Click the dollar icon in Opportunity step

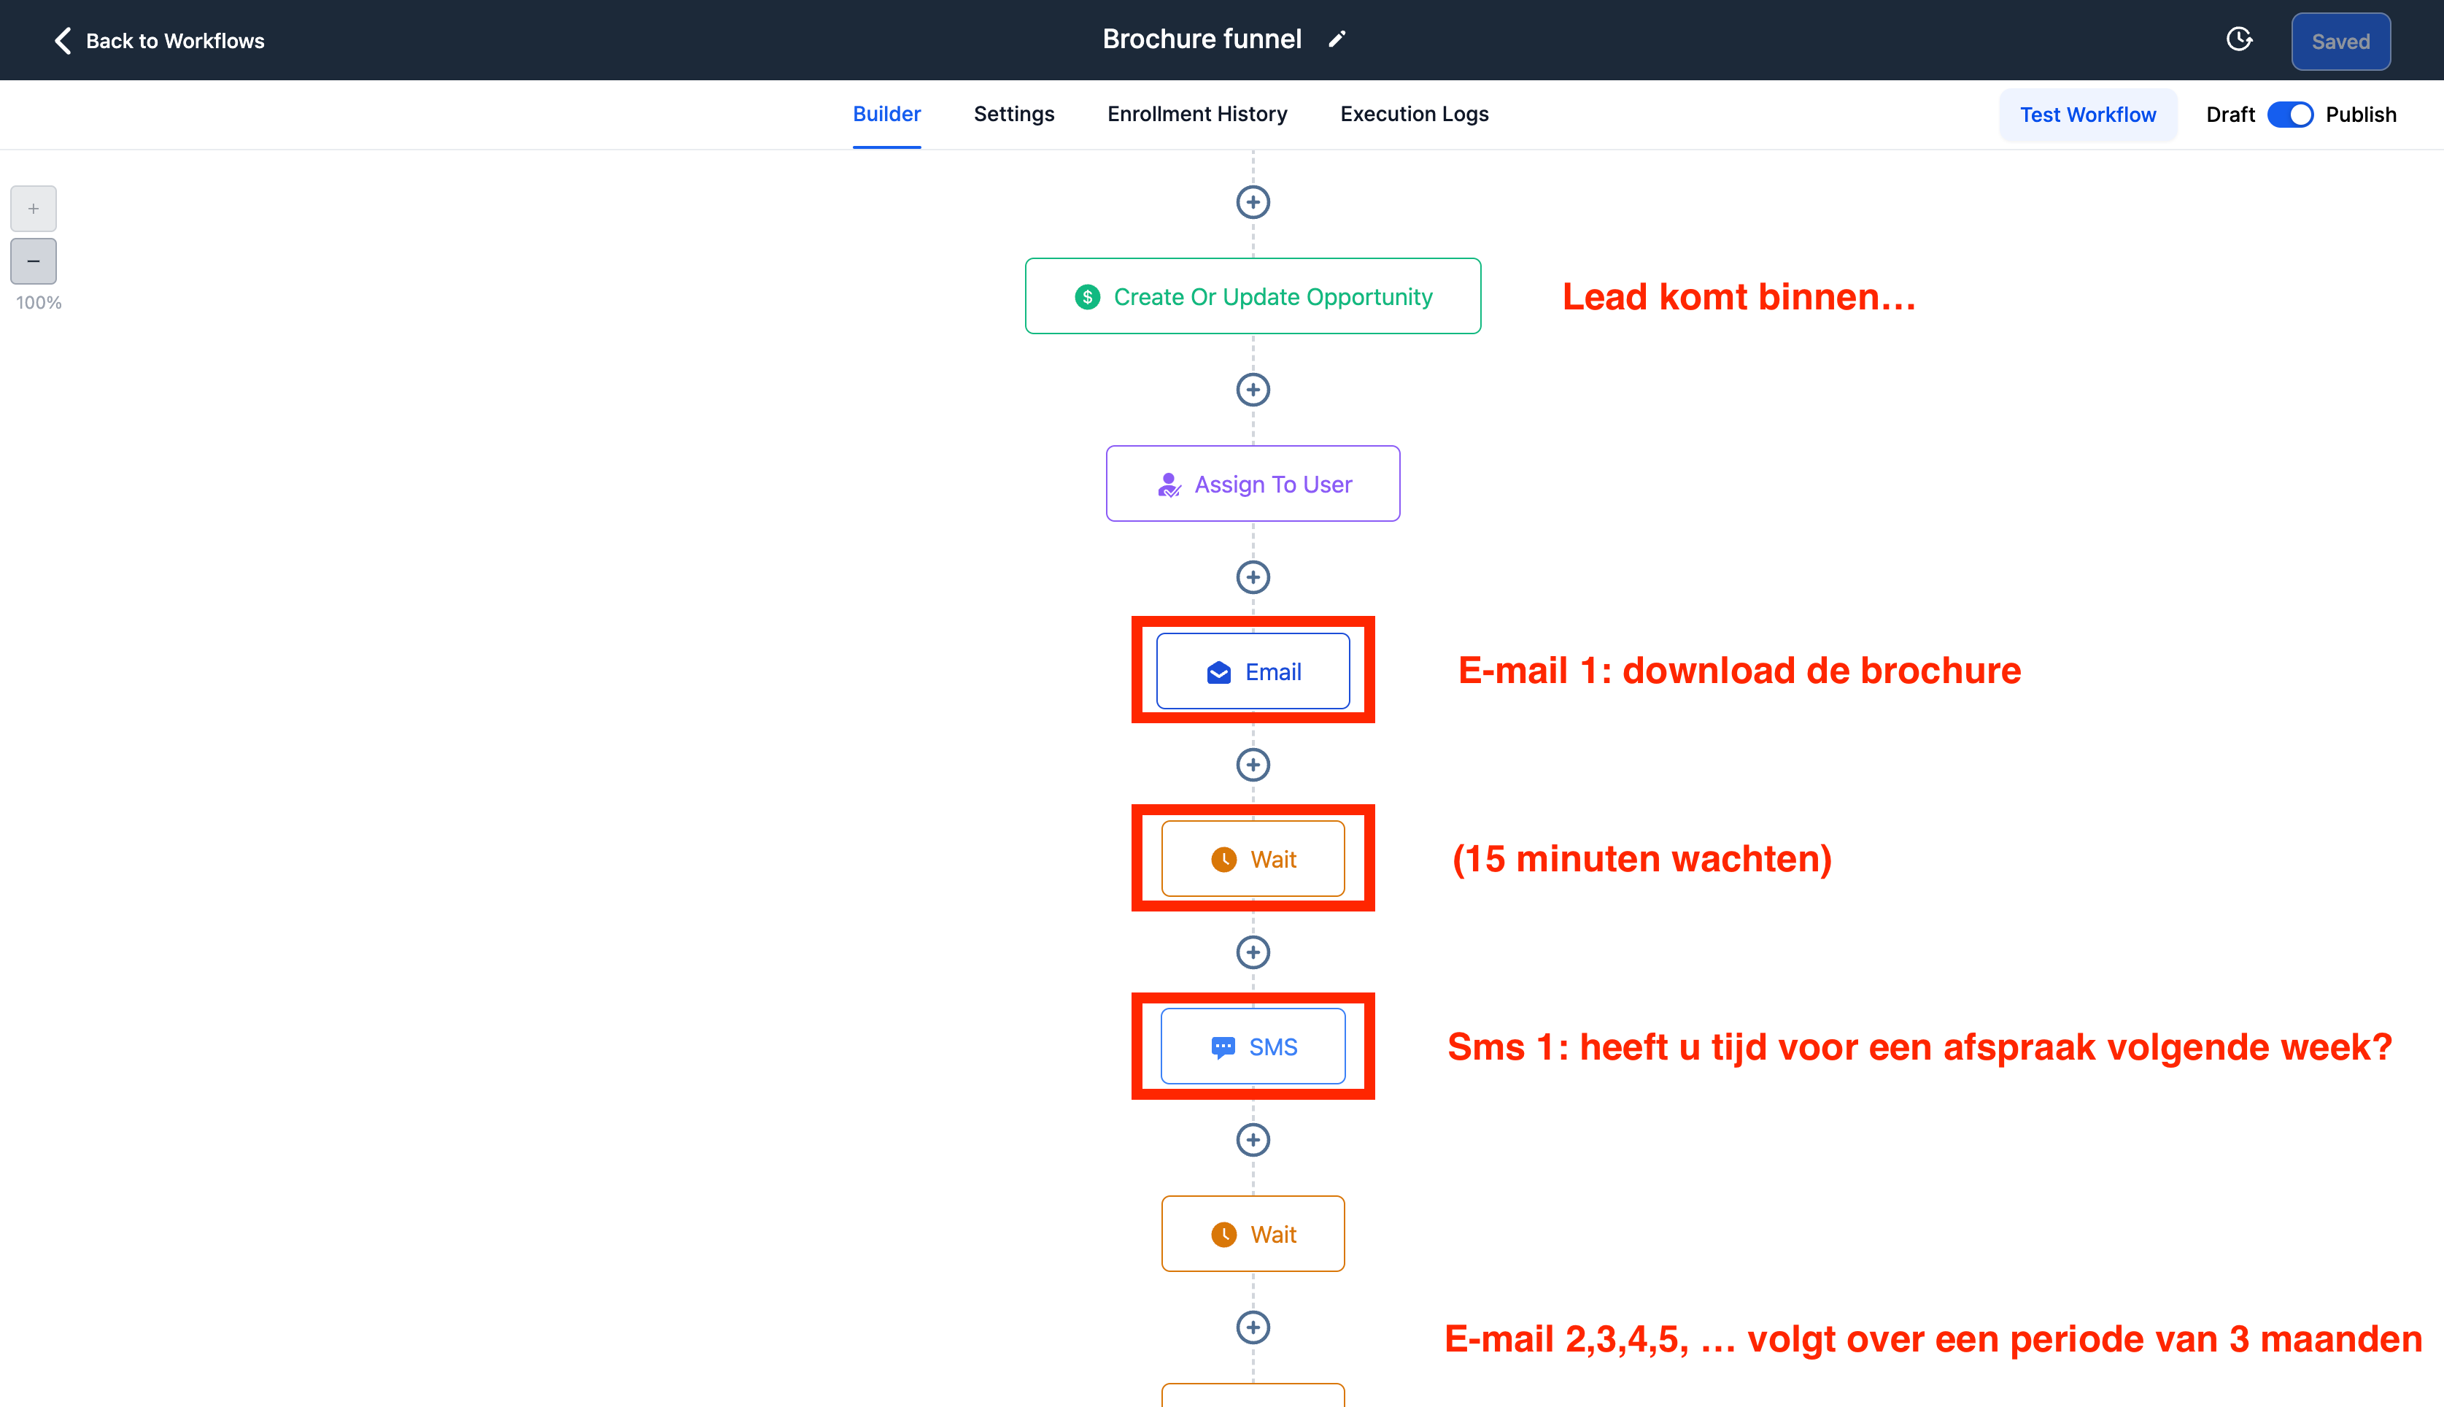(1088, 297)
